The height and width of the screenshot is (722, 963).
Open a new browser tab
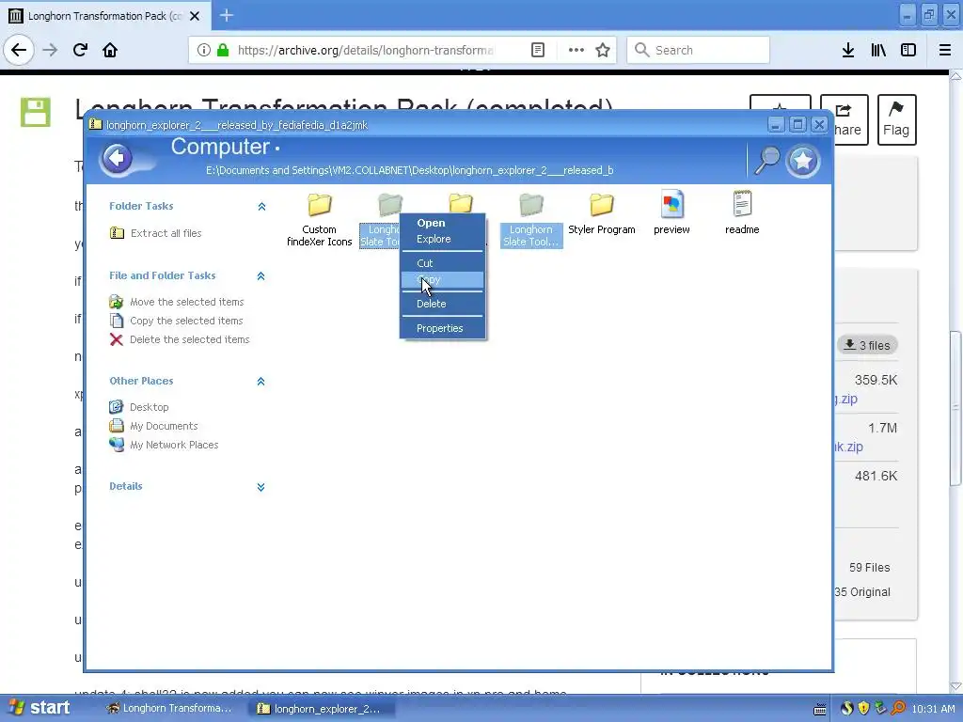point(227,15)
